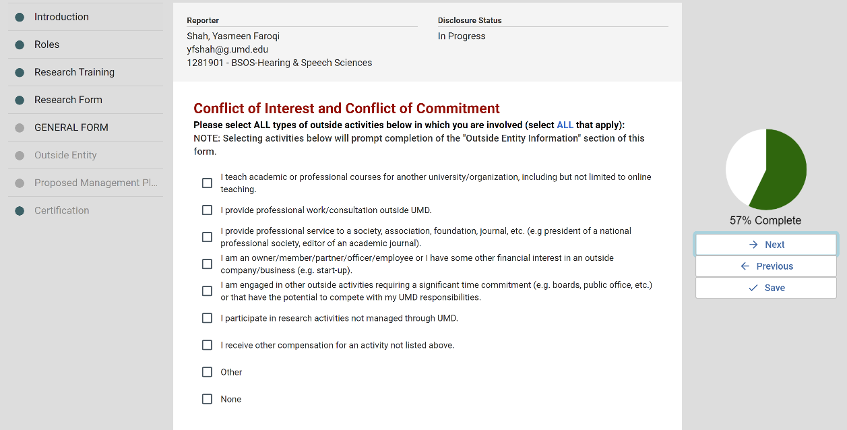Click the 57% complete progress pie
Viewport: 847px width, 430px height.
click(x=766, y=169)
